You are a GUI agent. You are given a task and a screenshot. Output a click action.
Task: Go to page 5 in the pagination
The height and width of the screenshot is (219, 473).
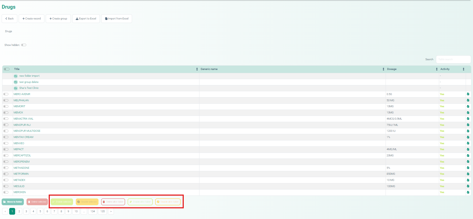point(40,211)
